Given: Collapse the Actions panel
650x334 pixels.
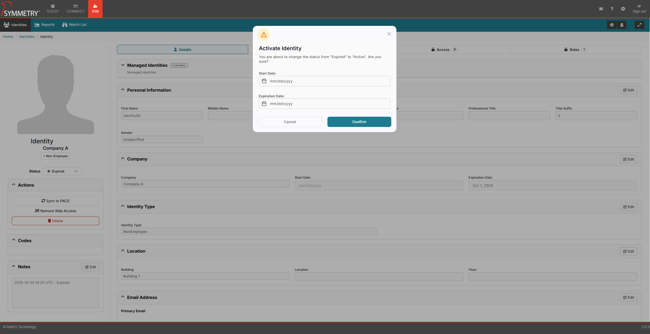Looking at the screenshot, I should pos(14,185).
